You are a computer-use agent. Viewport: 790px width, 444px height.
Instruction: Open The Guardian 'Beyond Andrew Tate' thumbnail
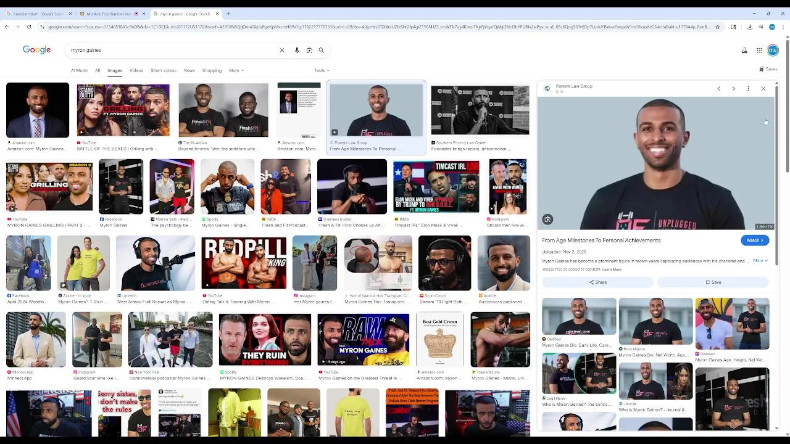(223, 110)
